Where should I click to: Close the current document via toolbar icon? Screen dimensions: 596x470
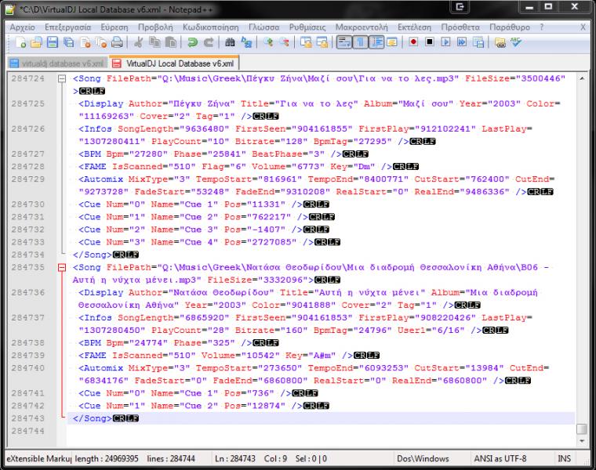(x=85, y=42)
